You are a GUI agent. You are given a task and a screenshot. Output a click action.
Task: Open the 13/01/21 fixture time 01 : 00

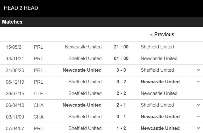121,58
